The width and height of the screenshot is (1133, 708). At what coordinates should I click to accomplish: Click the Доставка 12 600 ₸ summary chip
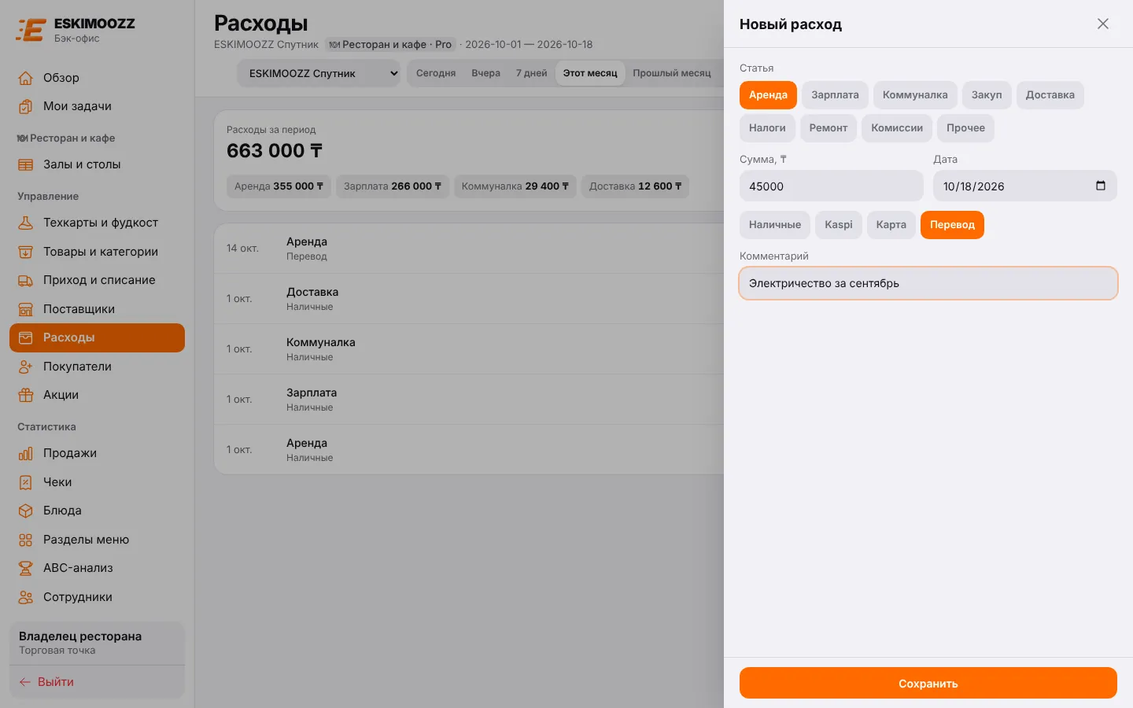[x=635, y=186]
